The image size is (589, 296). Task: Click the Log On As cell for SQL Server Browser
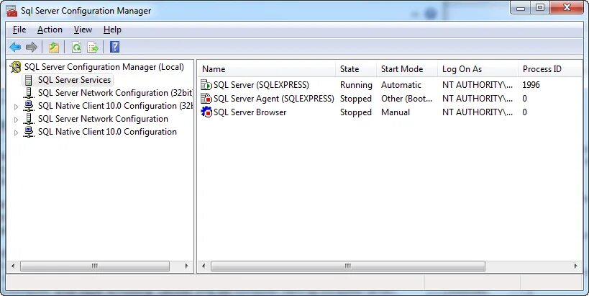tap(478, 112)
